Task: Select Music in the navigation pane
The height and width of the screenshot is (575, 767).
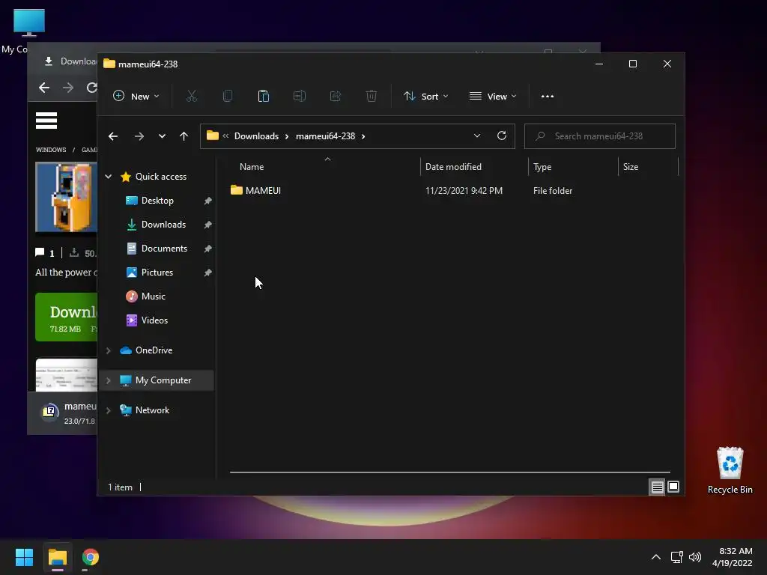Action: (153, 296)
